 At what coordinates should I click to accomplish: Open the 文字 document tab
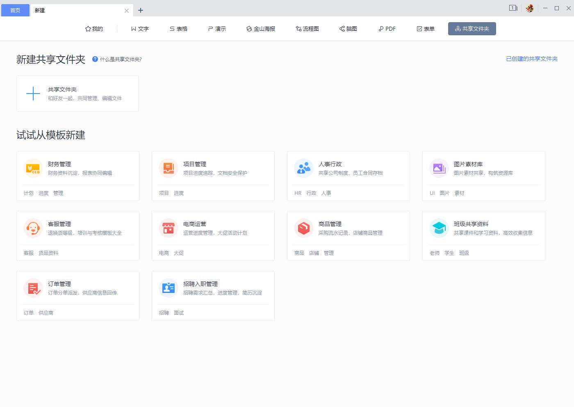(x=140, y=29)
